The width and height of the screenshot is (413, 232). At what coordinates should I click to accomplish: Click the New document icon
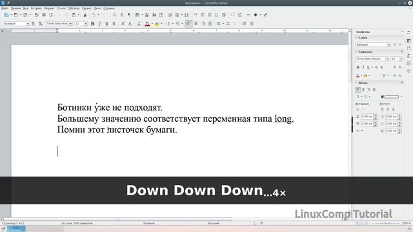(6, 15)
